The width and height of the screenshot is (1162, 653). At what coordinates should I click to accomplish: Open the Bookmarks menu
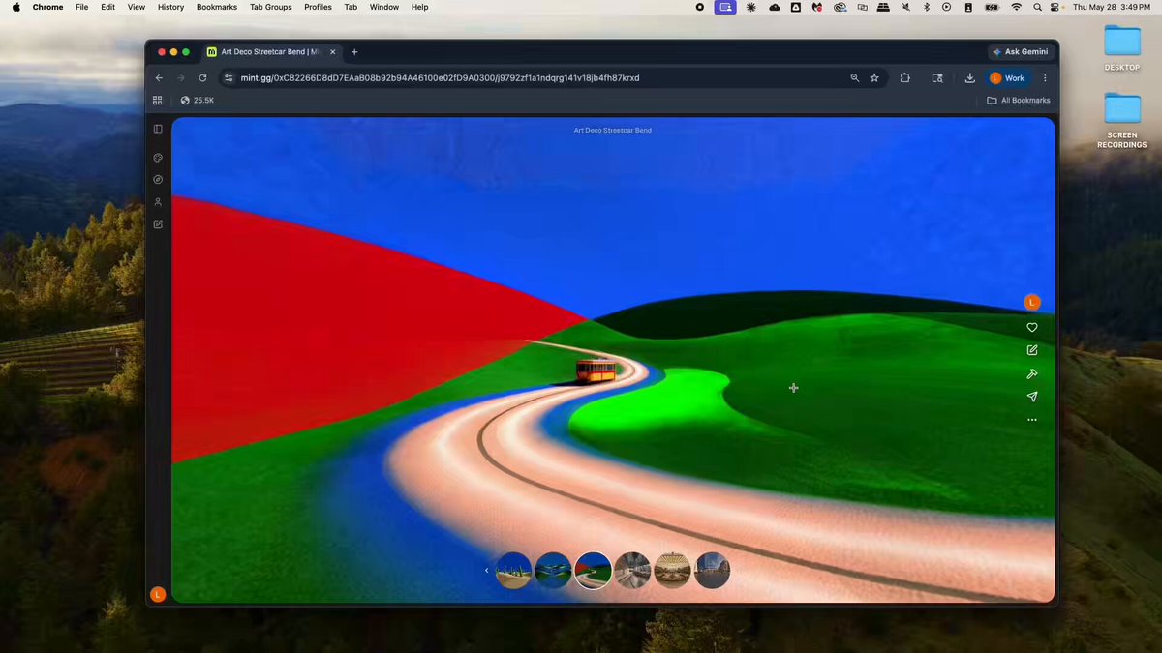pos(217,7)
